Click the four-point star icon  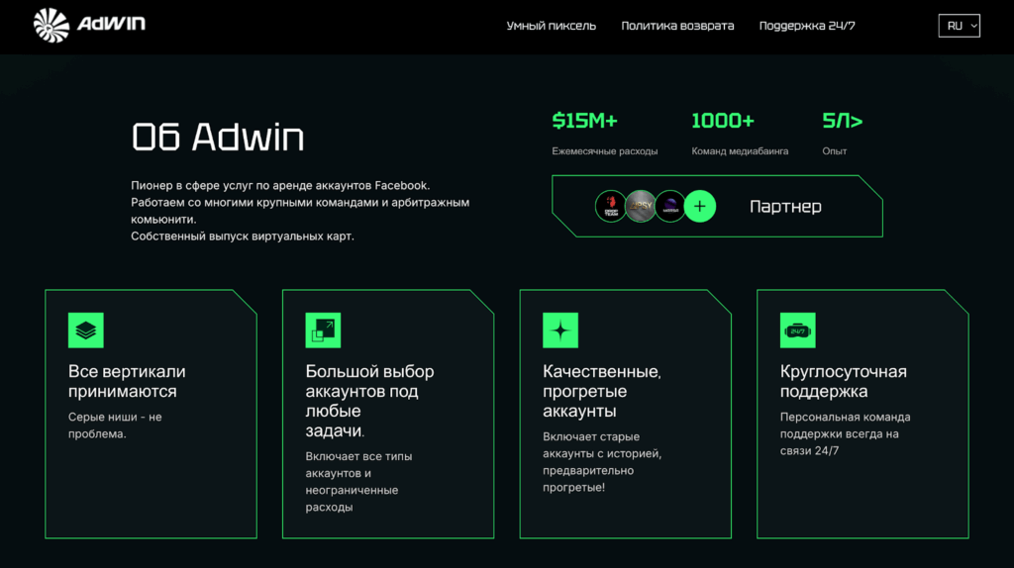[x=560, y=331]
